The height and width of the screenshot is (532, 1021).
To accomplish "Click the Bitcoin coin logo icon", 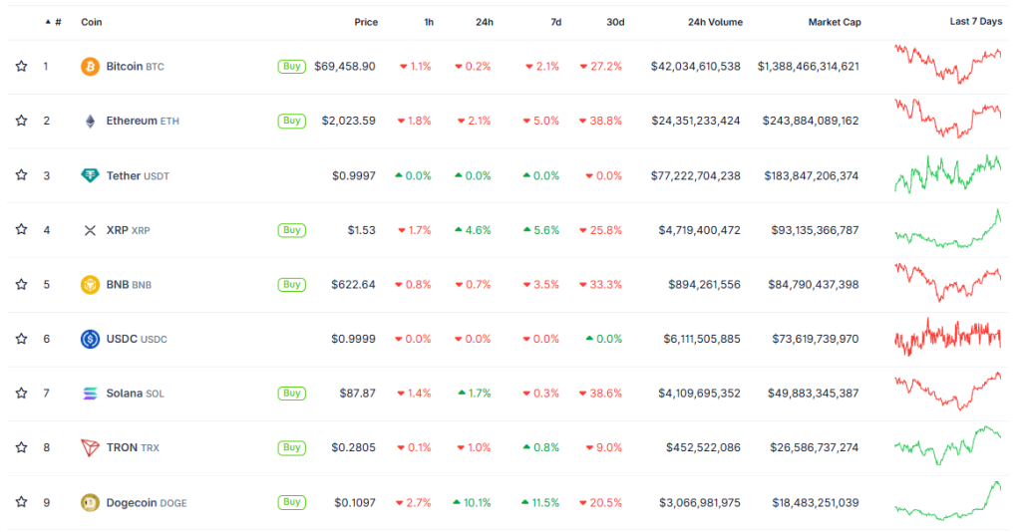I will [x=90, y=67].
